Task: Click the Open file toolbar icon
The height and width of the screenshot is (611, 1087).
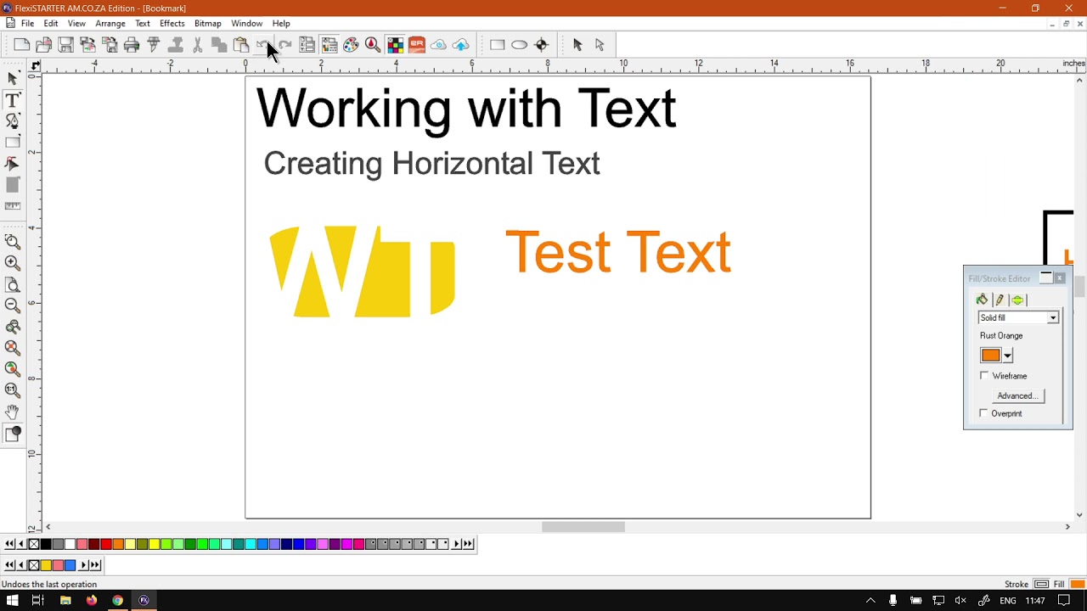Action: pos(44,45)
